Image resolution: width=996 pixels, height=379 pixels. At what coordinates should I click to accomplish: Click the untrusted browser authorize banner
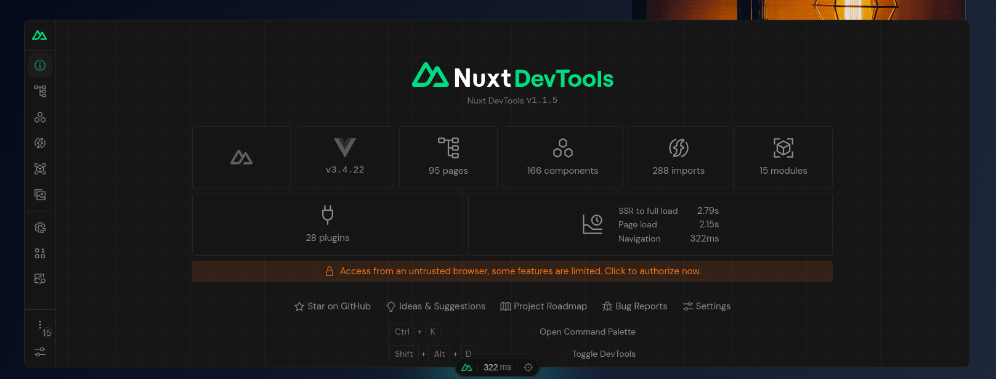pos(512,271)
